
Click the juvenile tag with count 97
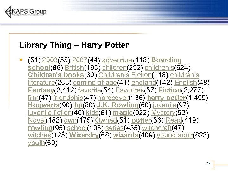click(x=165, y=105)
